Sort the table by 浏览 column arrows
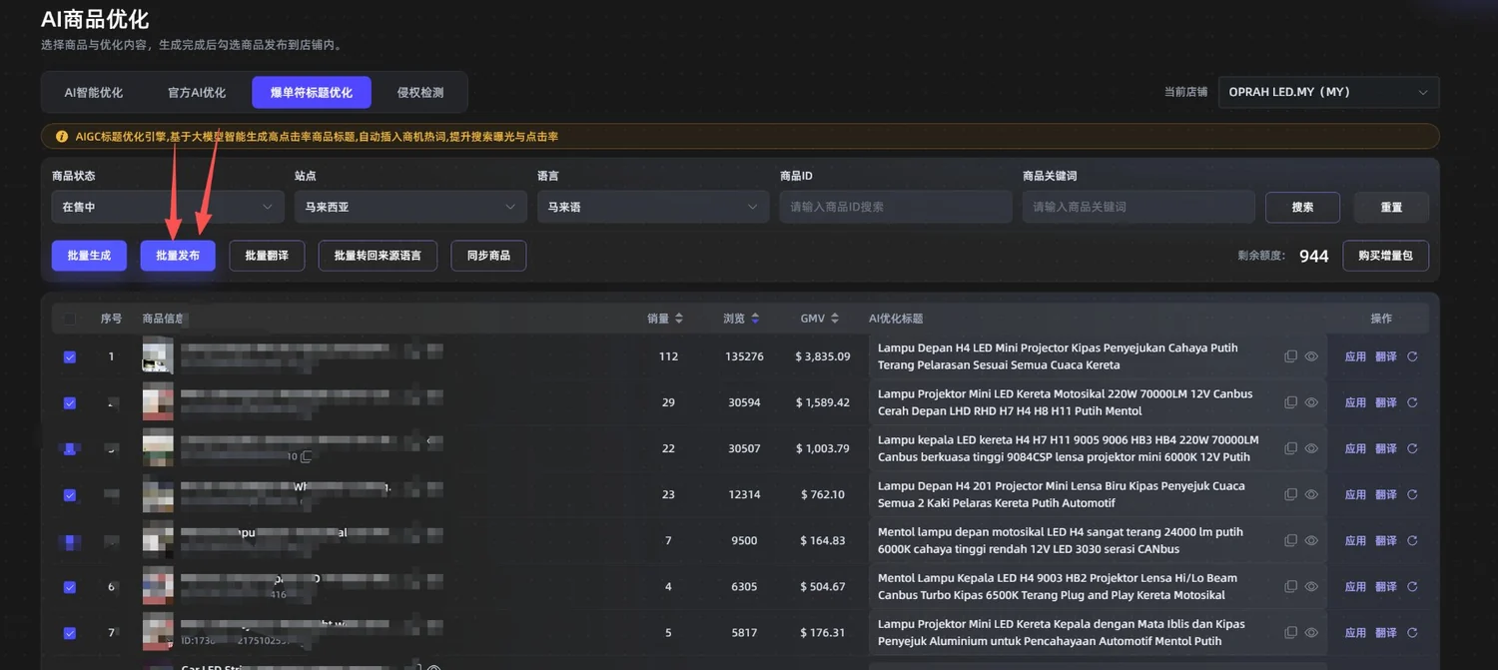Screen dimensions: 1498x670 pyautogui.click(x=755, y=319)
